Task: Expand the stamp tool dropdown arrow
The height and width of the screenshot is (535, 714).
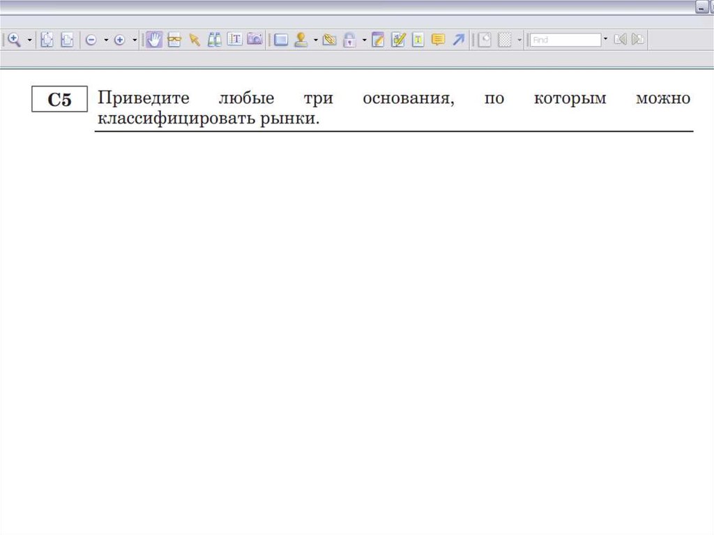Action: [315, 40]
